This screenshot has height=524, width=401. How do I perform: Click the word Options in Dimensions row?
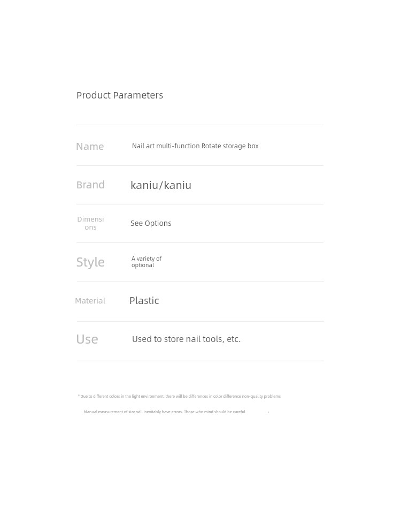click(158, 224)
